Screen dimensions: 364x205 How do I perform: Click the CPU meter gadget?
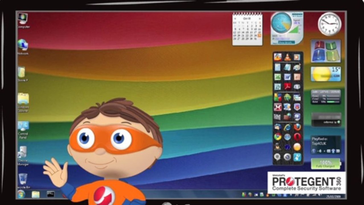pos(326,97)
